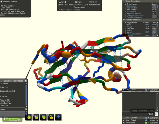Toggle auto show for Chat - Global
This screenshot has height=124, width=159.
tap(149, 120)
